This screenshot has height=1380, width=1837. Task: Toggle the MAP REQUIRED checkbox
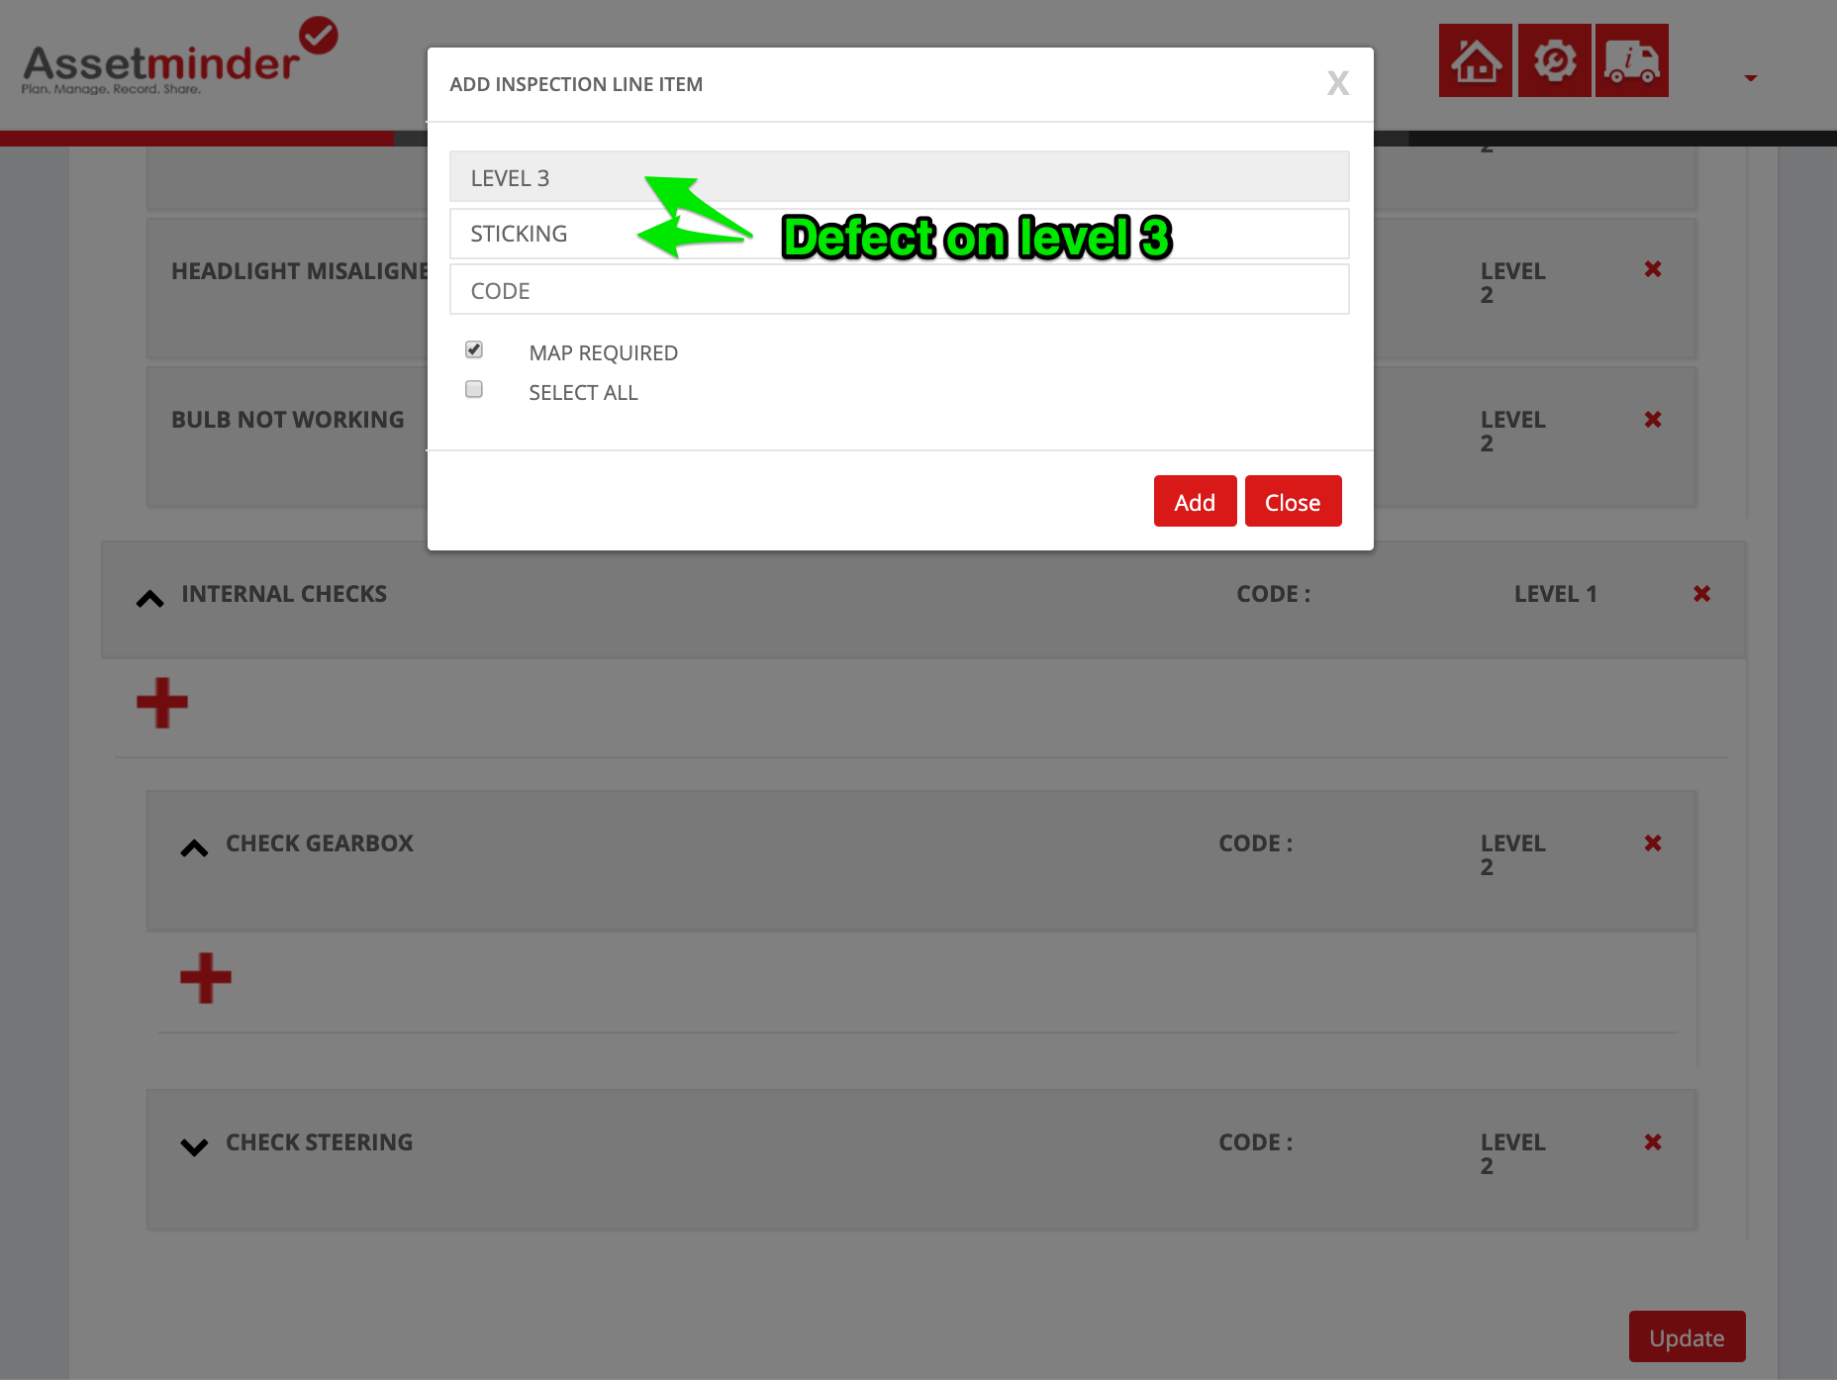[474, 349]
